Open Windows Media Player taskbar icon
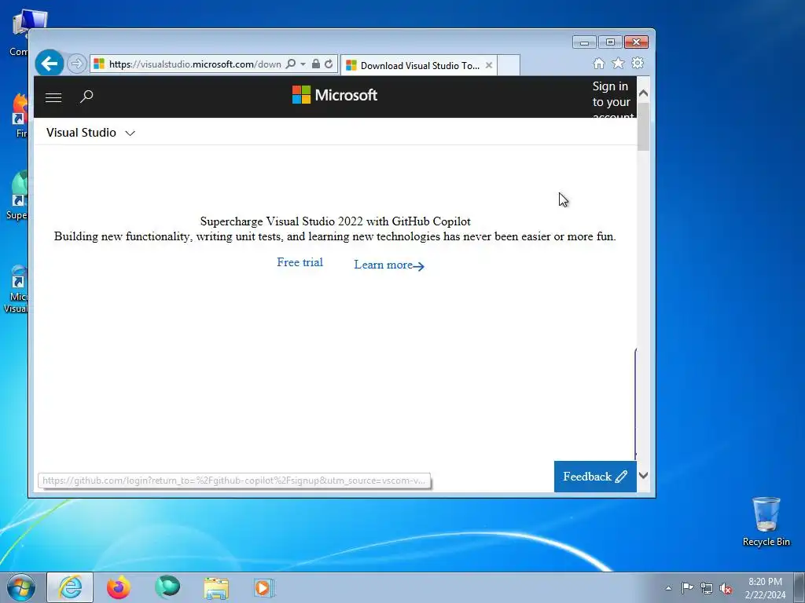Viewport: 805px width, 603px height. tap(264, 587)
